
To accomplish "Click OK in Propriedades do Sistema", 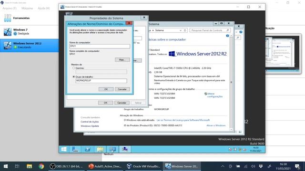I will tap(105, 103).
